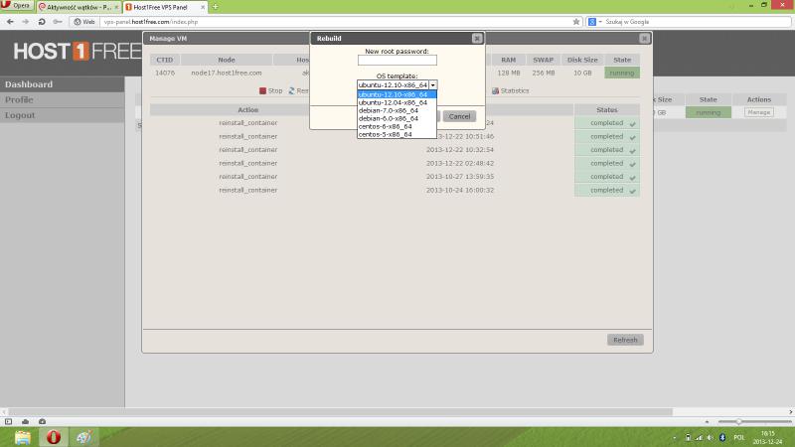
Task: Pick centos-6-x86_64 from the dropdown
Action: pyautogui.click(x=386, y=126)
